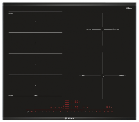This screenshot has width=139, height=122.
Task: Toggle the second flex zone mode icon
Action: click(55, 108)
